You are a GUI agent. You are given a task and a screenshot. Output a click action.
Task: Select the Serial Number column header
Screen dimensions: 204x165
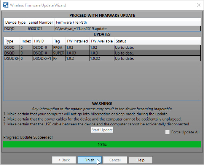[x=41, y=22]
